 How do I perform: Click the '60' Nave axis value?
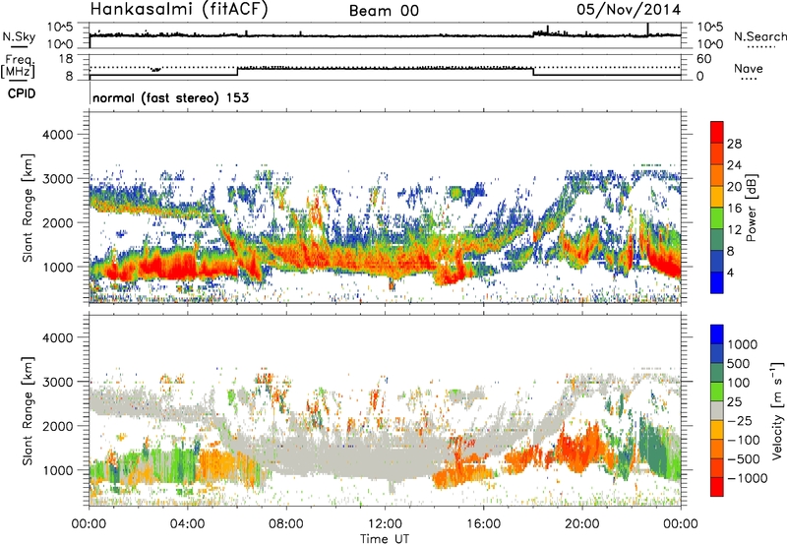pyautogui.click(x=703, y=59)
